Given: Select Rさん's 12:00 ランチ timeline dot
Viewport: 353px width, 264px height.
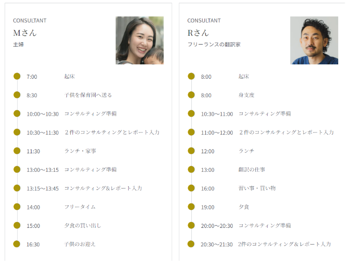Looking at the screenshot, I should point(191,151).
